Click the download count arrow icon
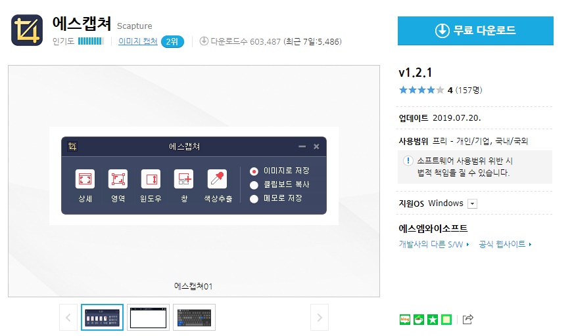 tap(204, 41)
